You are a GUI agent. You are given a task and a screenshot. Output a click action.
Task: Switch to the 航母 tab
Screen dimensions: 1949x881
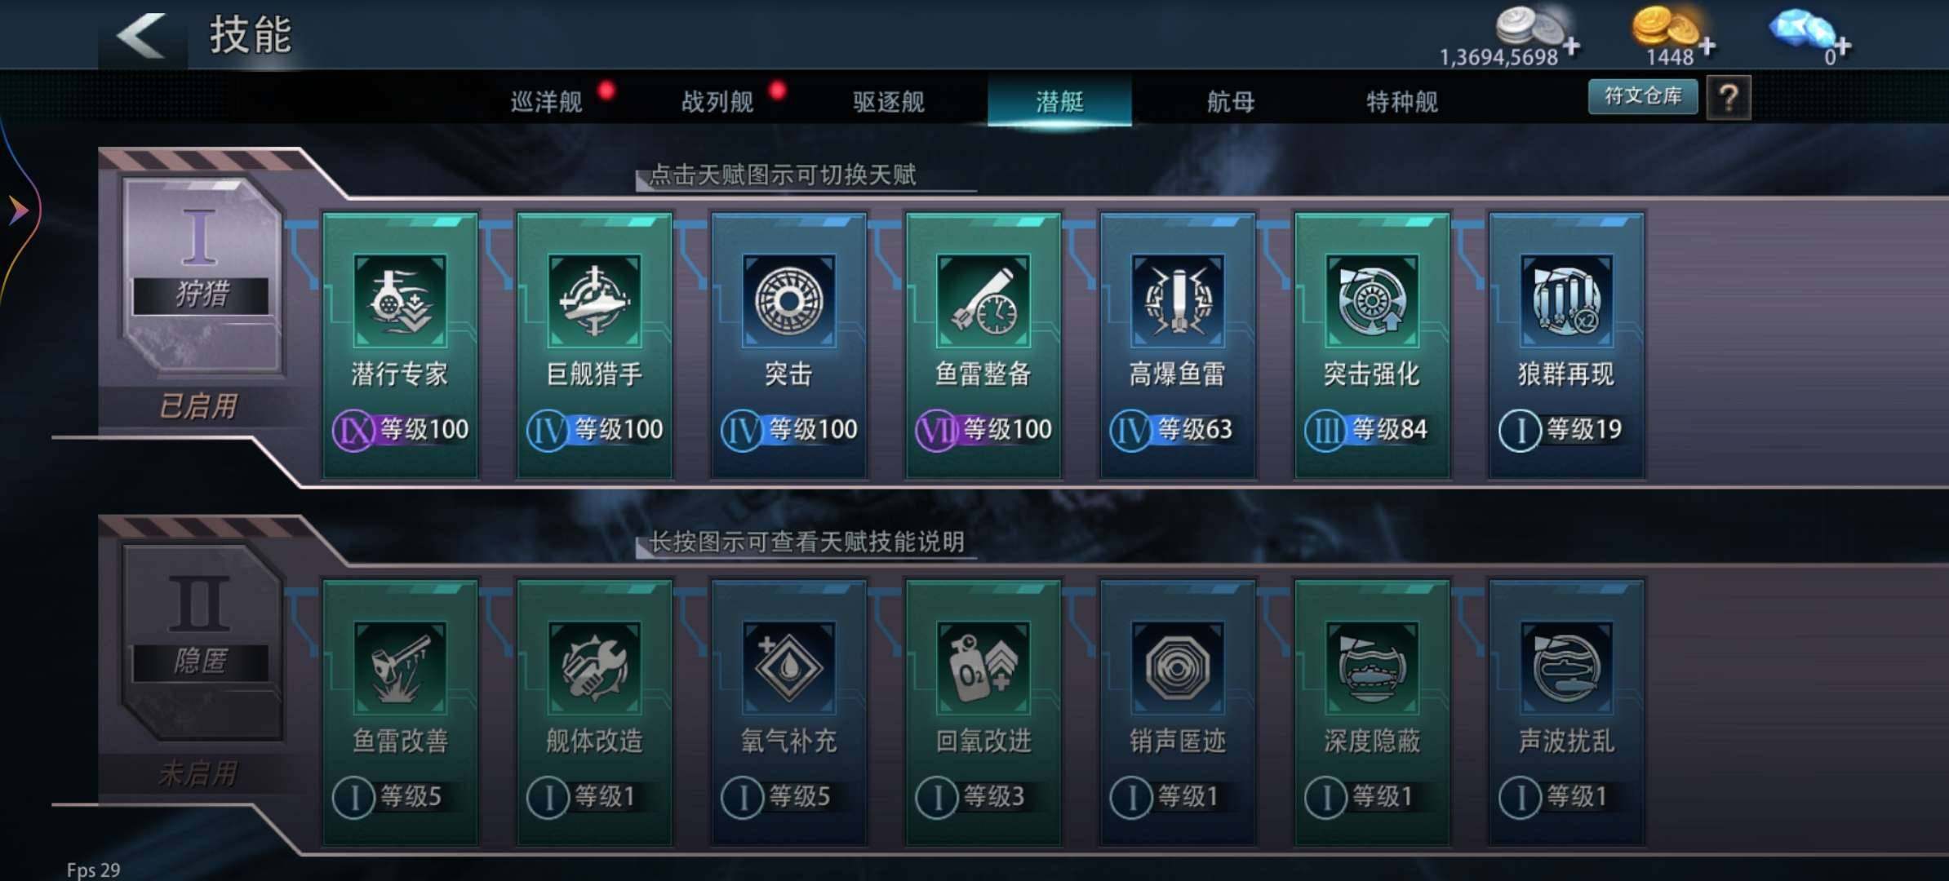(x=1231, y=101)
